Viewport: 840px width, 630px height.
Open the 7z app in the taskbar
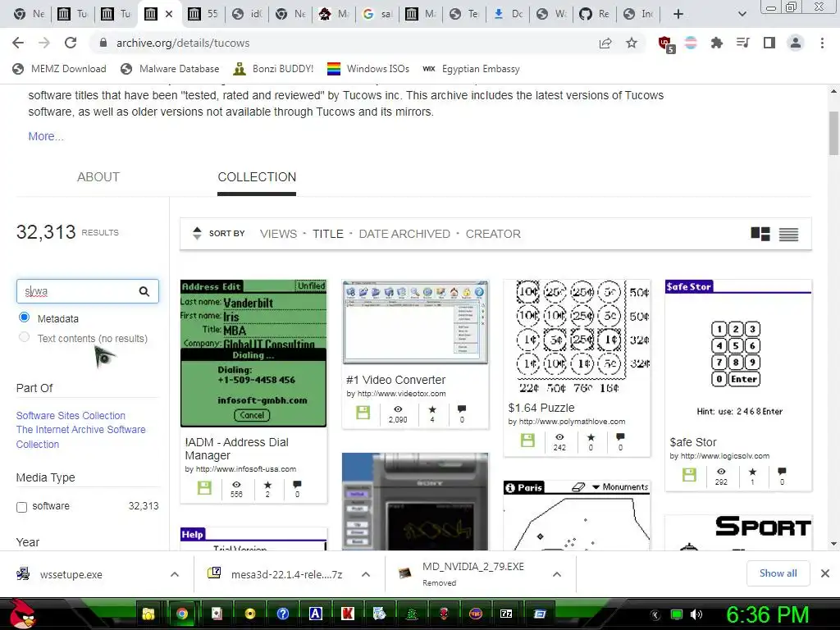507,614
